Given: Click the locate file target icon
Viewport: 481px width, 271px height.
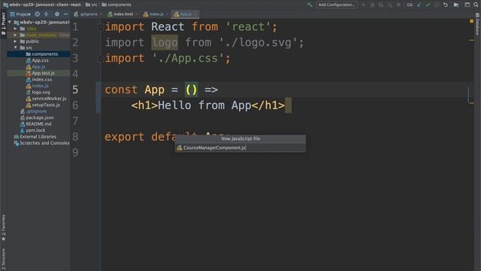Looking at the screenshot, I should pos(37,14).
